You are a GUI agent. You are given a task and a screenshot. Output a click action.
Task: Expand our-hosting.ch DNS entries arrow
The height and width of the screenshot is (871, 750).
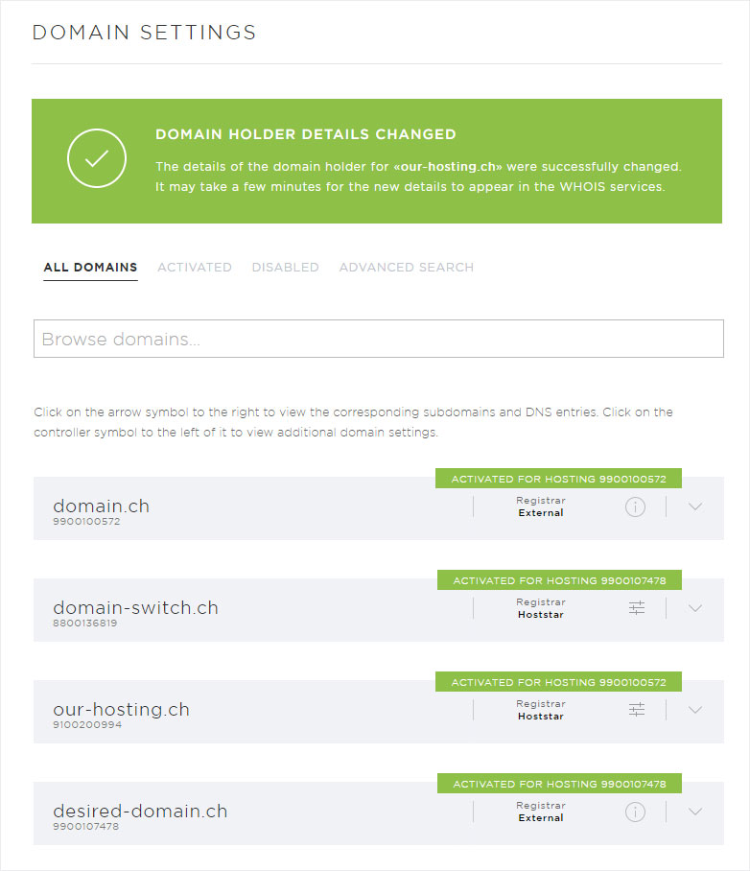pos(696,710)
